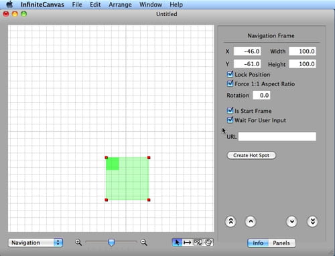Click the Height field
The width and height of the screenshot is (335, 256).
tap(302, 64)
